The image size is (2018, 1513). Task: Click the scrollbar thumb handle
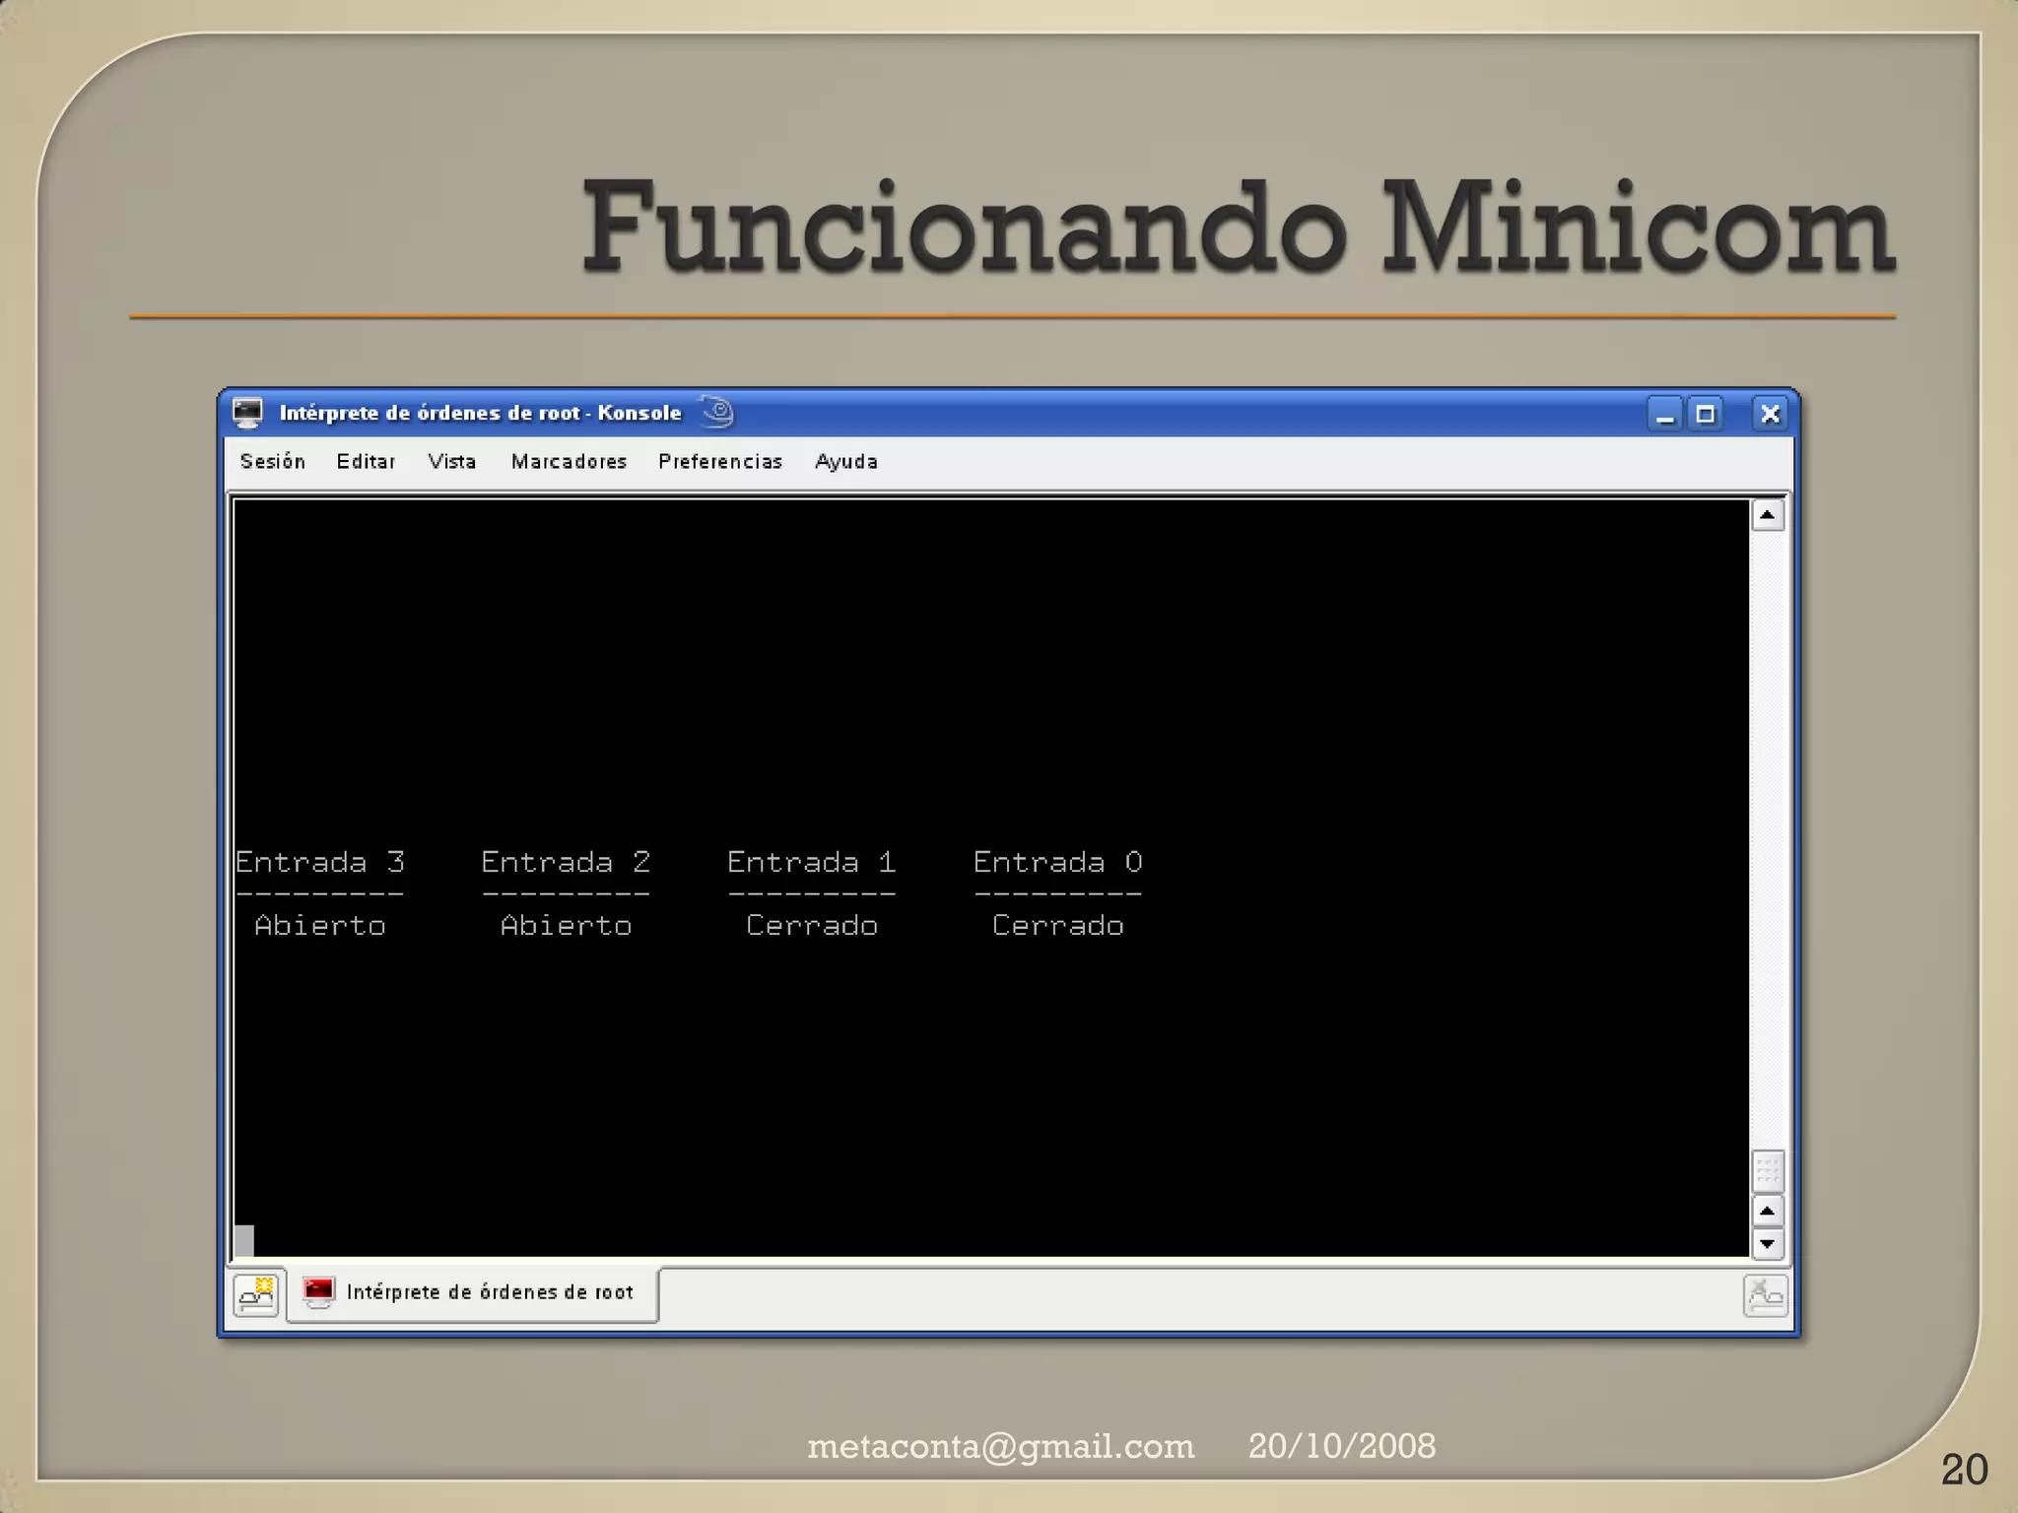[x=1768, y=1171]
